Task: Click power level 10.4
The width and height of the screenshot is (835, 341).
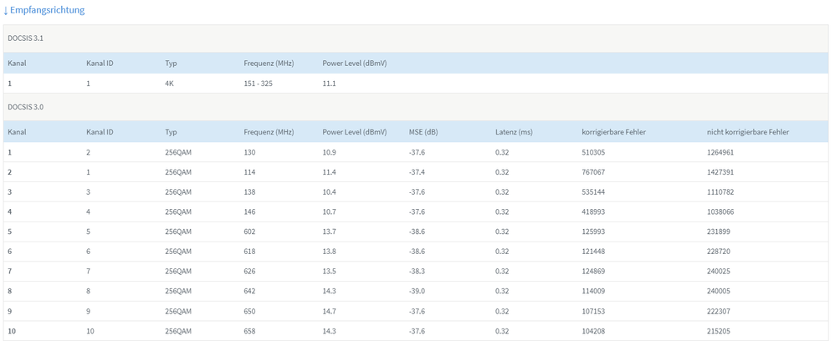Action: point(329,192)
